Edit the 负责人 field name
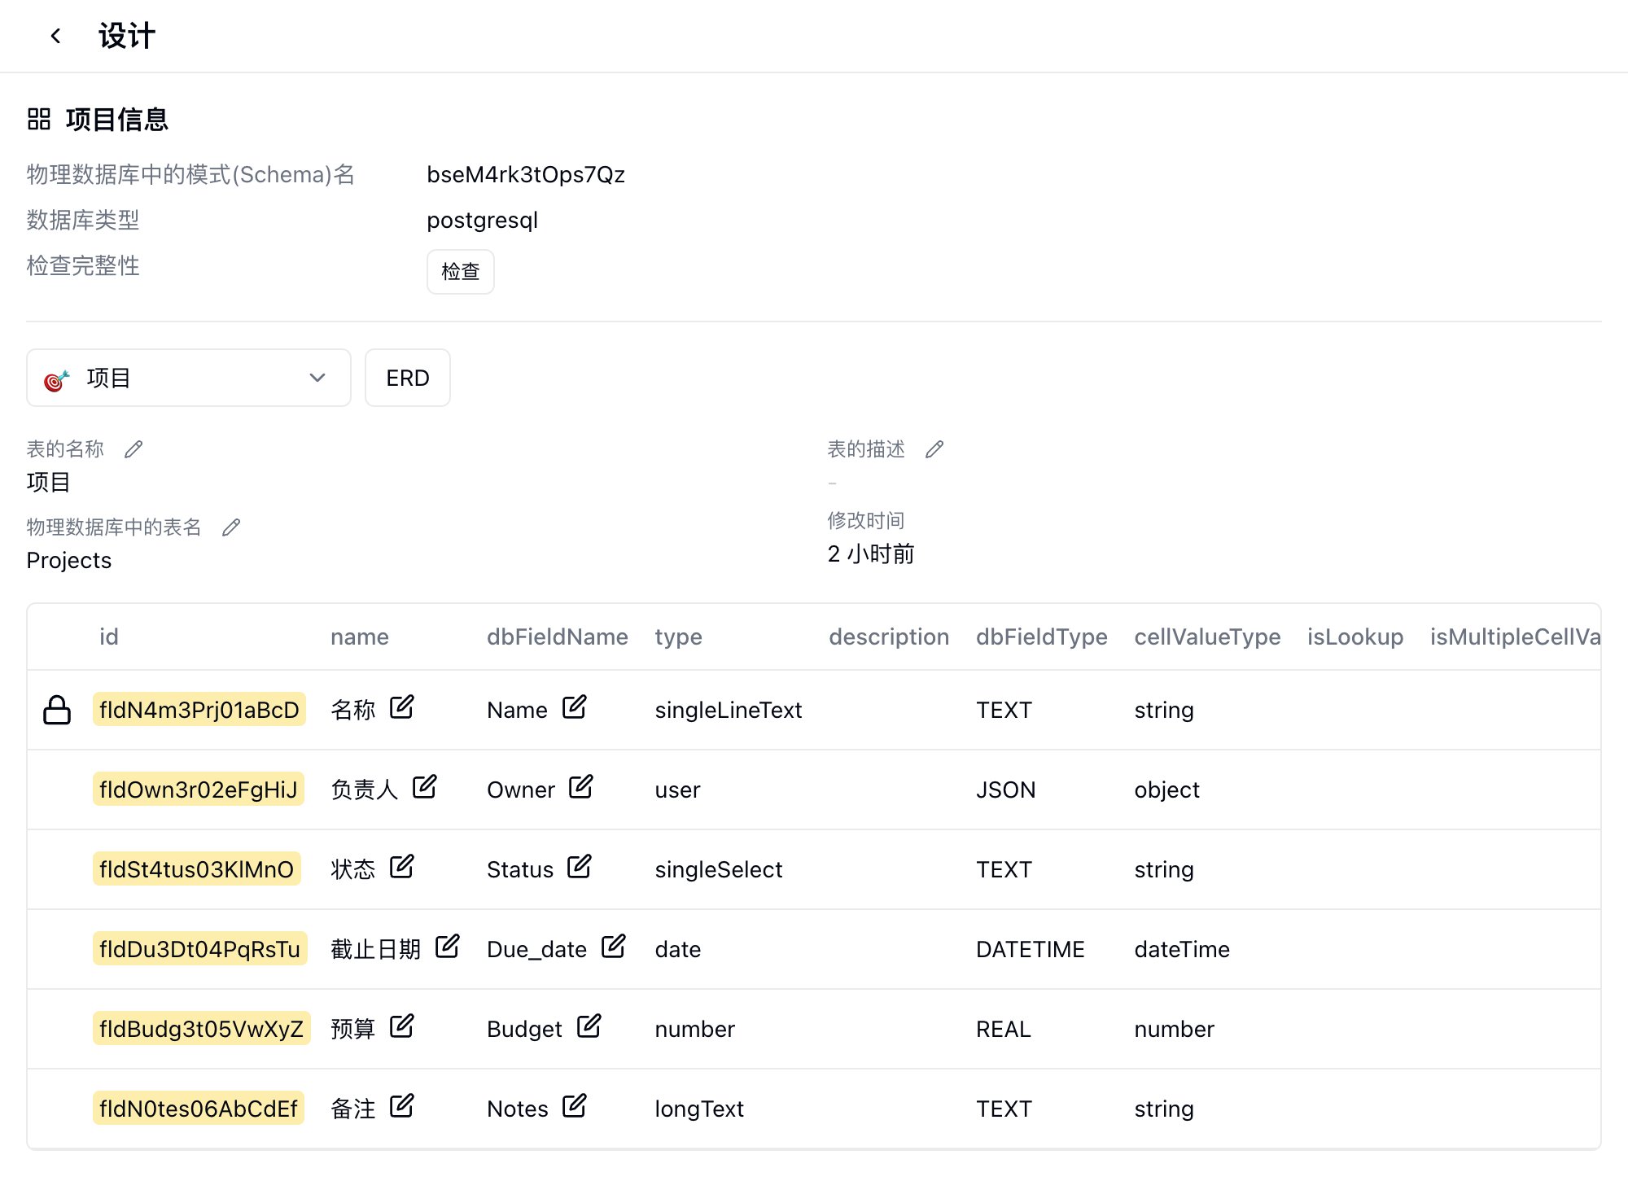Image resolution: width=1628 pixels, height=1203 pixels. click(x=424, y=787)
